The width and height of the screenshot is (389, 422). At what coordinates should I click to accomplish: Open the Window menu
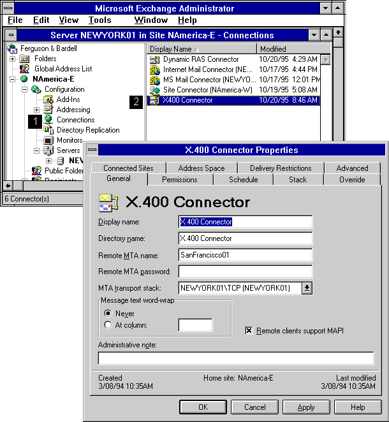coord(151,20)
